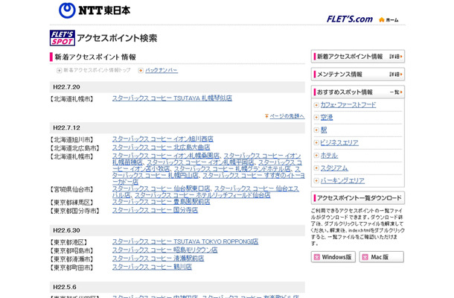This screenshot has width=454, height=298.
Task: Open スターバックス コーヒー 札幌グランドホテル店 link
Action: (232, 168)
